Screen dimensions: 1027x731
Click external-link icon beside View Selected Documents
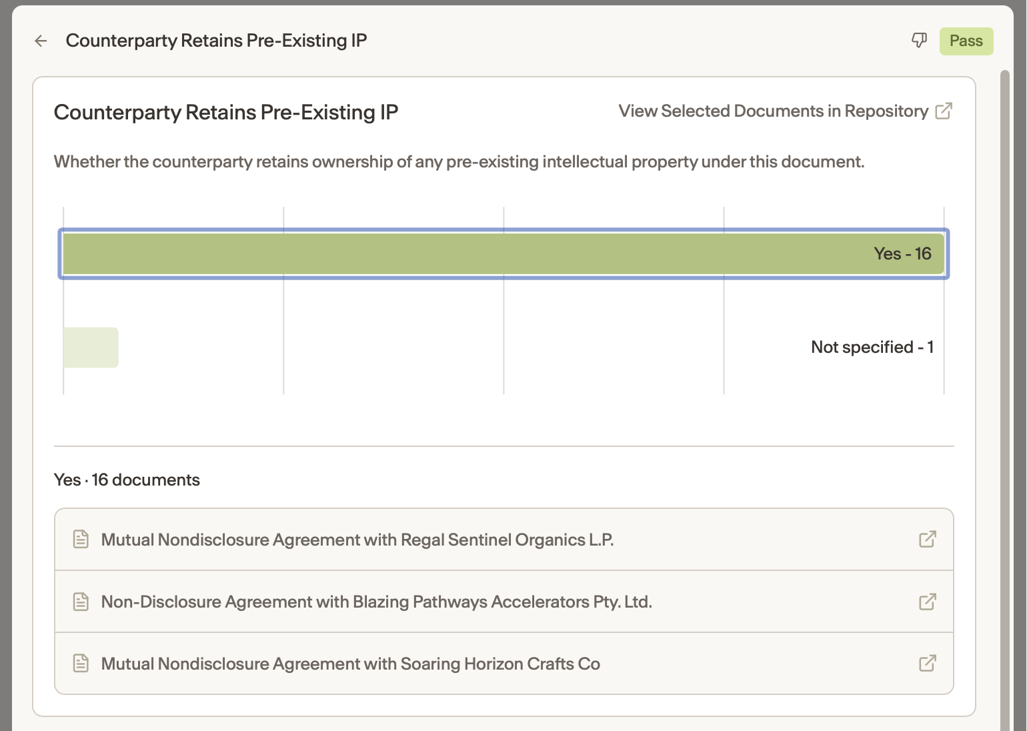tap(944, 111)
